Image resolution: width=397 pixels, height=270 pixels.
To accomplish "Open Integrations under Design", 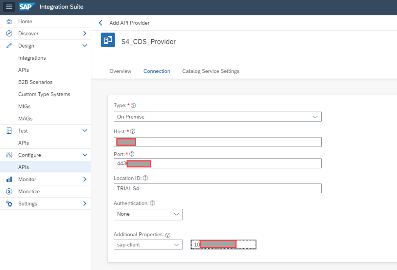I will [32, 58].
